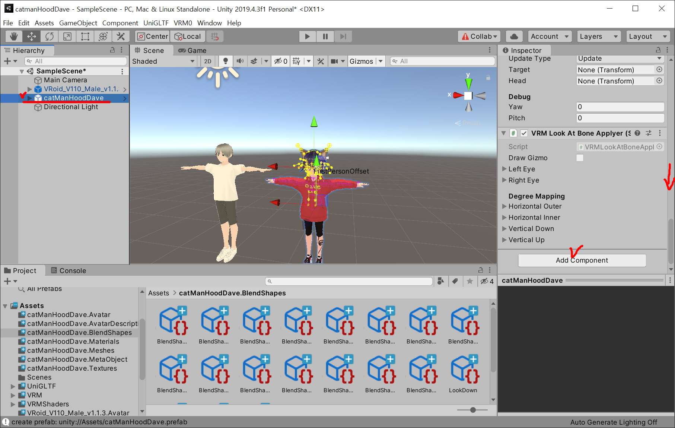Open the File menu

tap(8, 23)
